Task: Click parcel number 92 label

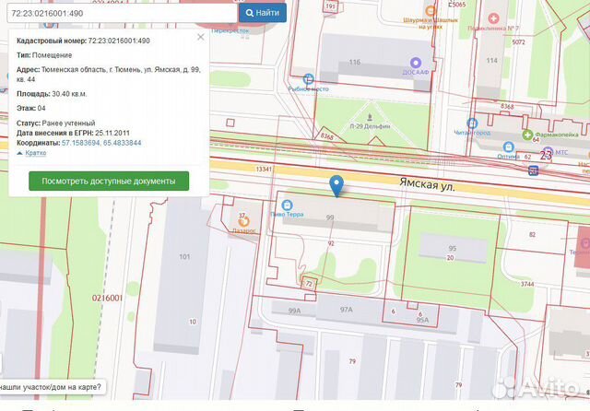Action: tap(331, 243)
